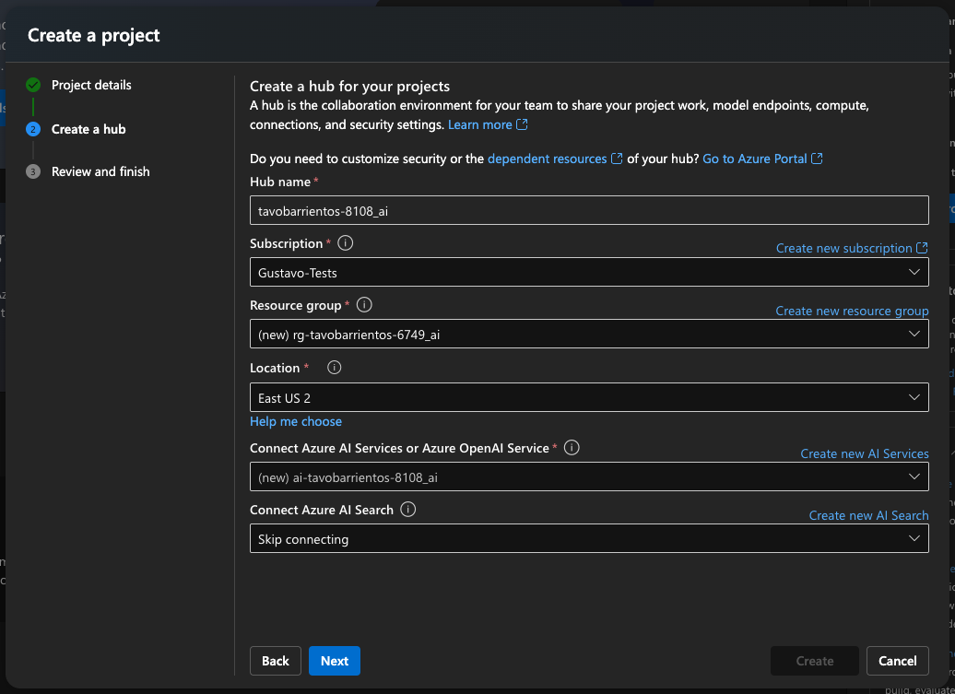Open the Azure AI Search dropdown showing Skip connecting

coord(589,539)
